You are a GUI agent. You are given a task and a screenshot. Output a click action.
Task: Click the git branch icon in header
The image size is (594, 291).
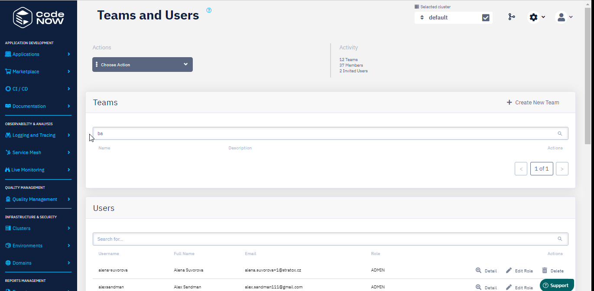pos(512,17)
